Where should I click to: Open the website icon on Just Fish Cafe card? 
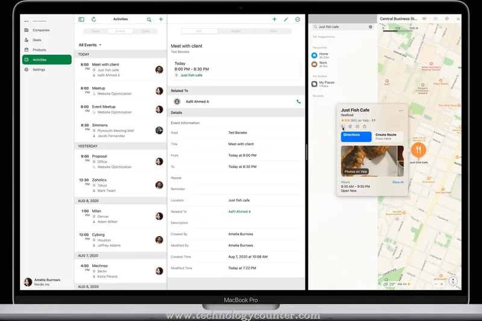(x=350, y=126)
